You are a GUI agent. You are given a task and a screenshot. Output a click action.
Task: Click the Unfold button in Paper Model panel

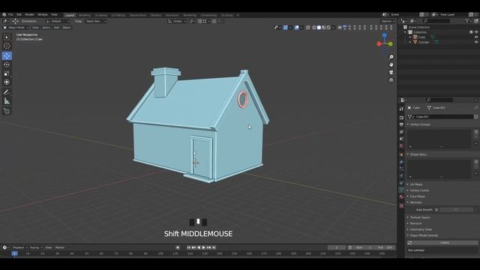coord(442,243)
